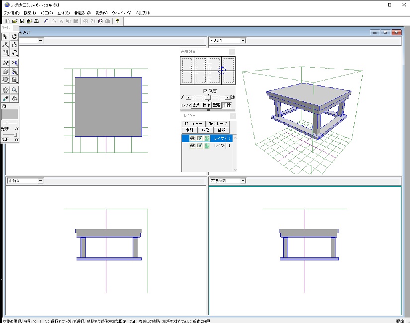Select the eyedropper color picker tool
The width and height of the screenshot is (410, 323).
click(x=5, y=98)
